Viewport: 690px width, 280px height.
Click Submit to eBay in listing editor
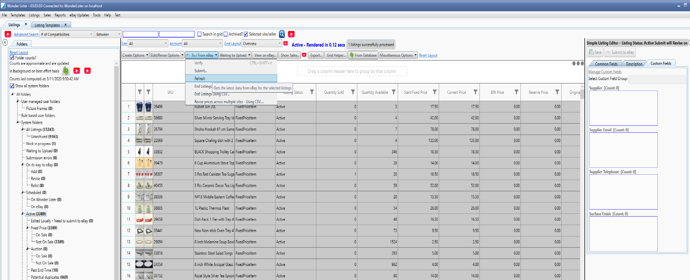(x=620, y=52)
